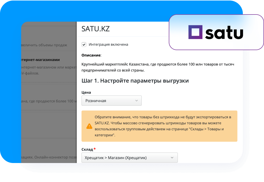Open the 'Цена' price type dropdown

pos(111,100)
